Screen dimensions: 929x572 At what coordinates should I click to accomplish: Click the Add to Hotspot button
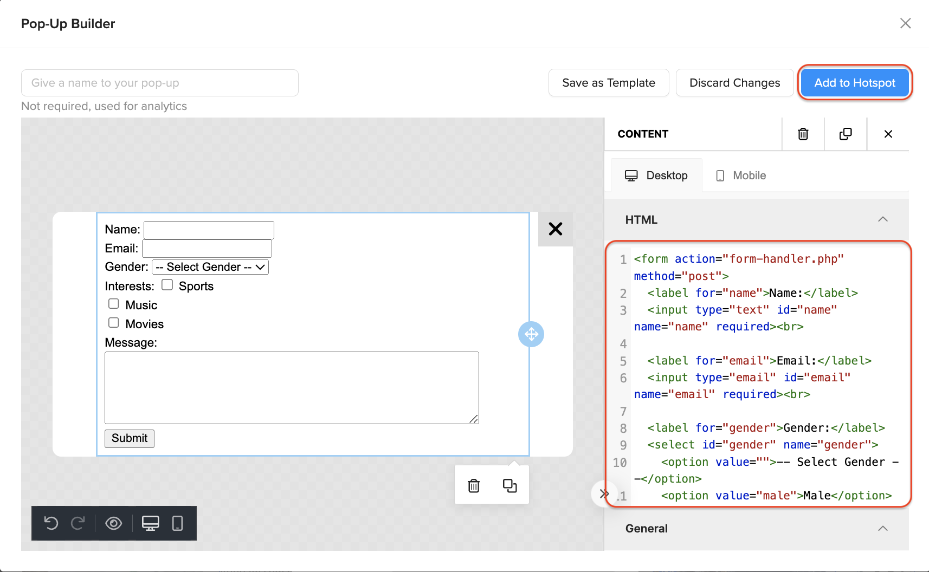(x=855, y=83)
